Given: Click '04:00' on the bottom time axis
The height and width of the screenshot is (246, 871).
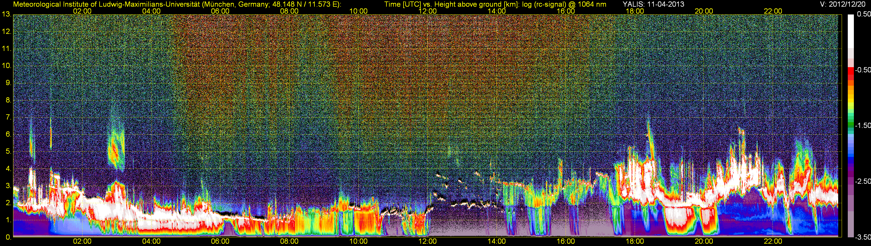Looking at the screenshot, I should (151, 241).
